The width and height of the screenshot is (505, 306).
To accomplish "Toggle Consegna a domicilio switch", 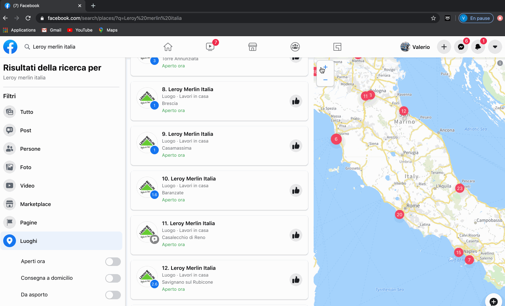I will [x=113, y=278].
